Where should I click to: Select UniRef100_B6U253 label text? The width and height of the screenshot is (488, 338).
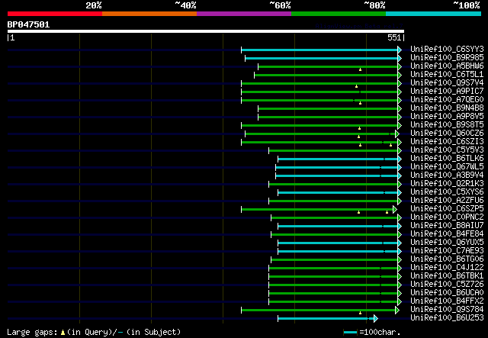[x=447, y=318]
